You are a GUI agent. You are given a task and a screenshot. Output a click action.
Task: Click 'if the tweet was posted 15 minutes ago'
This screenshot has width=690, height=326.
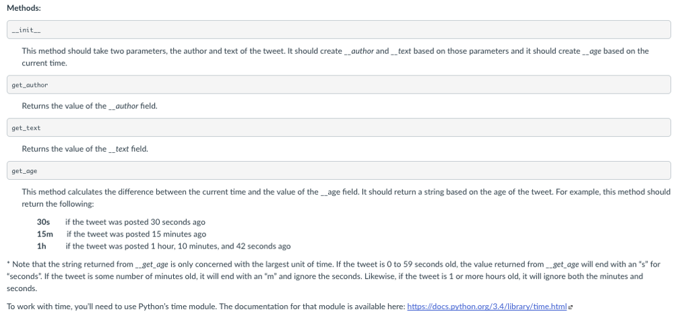coord(136,234)
